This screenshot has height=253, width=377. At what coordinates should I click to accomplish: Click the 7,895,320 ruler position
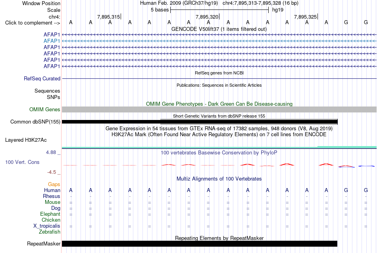207,17
